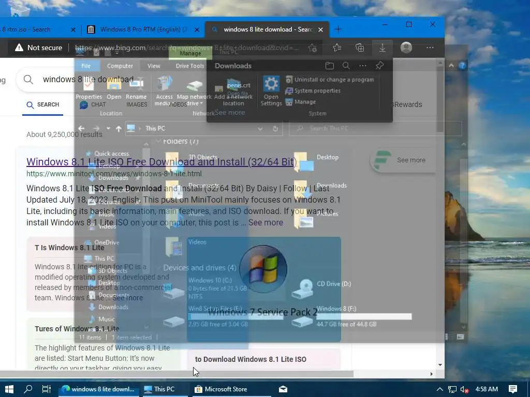530x397 pixels.
Task: Open Edge Settings and more ellipsis menu
Action: 430,48
